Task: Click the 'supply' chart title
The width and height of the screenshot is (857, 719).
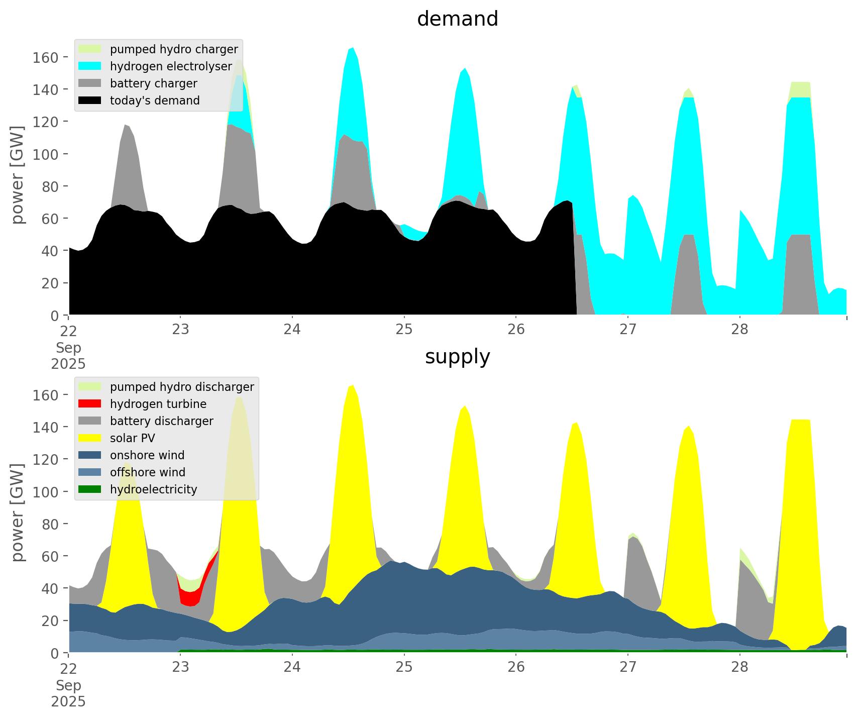Action: 457,357
